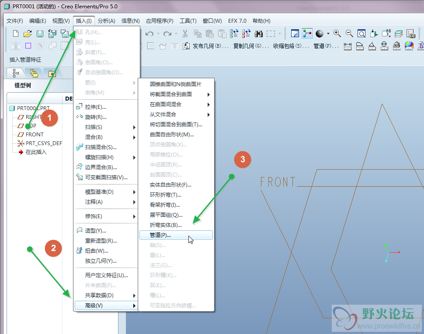The image size is (424, 334).
Task: Click the Reorient view icon
Action: click(374, 34)
